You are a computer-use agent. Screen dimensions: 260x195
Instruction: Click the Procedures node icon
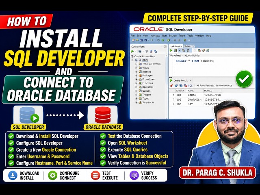coord(140,79)
